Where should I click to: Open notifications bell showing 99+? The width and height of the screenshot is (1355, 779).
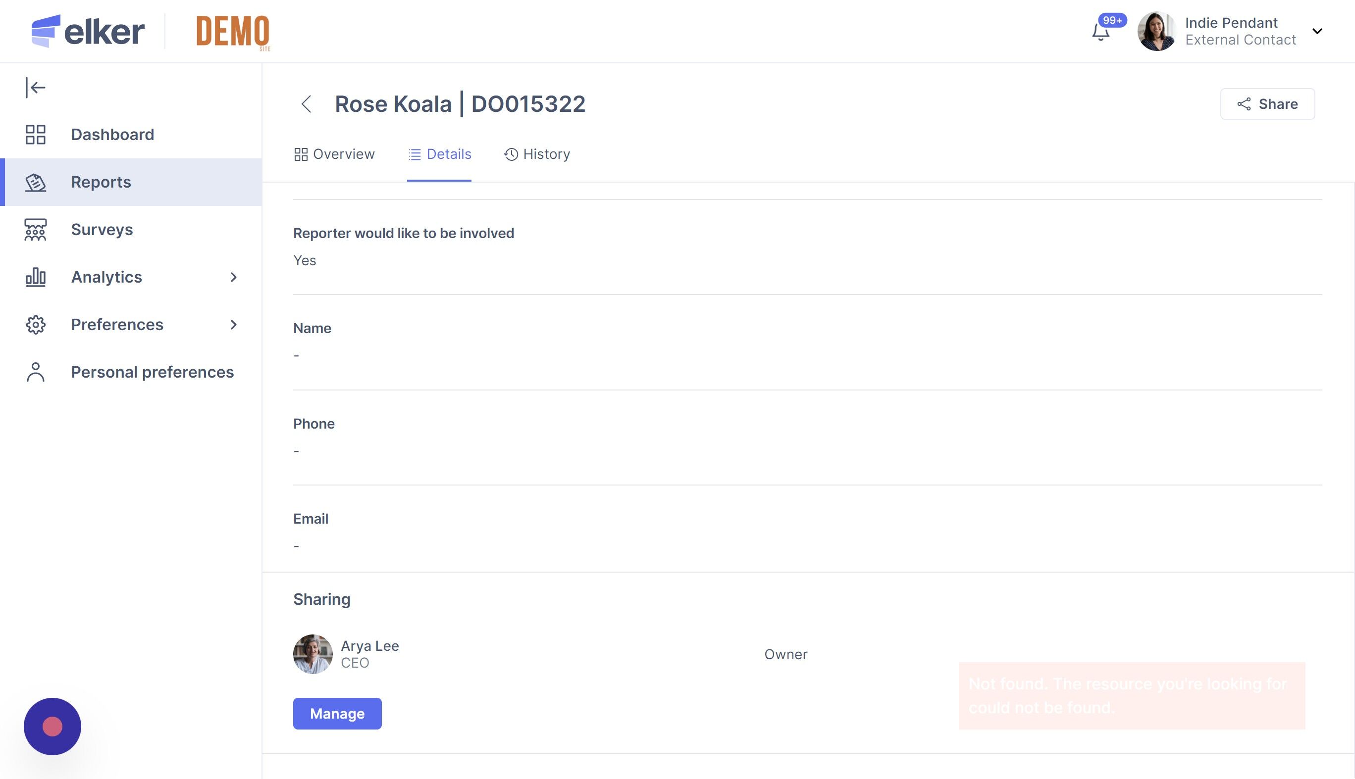1100,32
